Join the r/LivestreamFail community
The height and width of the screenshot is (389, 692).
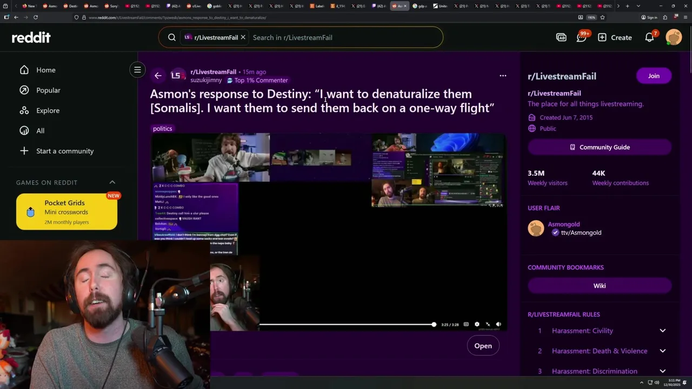(654, 76)
